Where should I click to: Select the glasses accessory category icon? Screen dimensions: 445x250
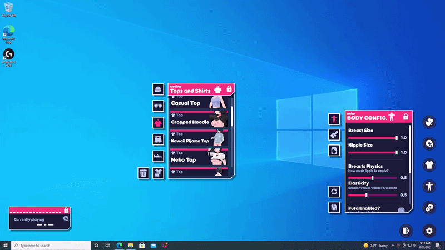click(158, 106)
